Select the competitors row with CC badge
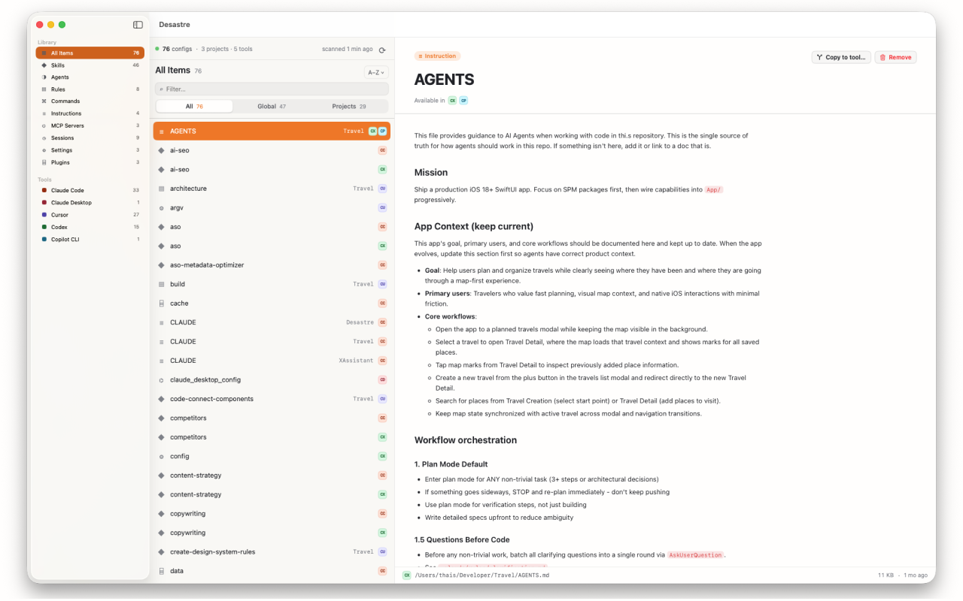Viewport: 963px width, 601px height. coord(272,418)
